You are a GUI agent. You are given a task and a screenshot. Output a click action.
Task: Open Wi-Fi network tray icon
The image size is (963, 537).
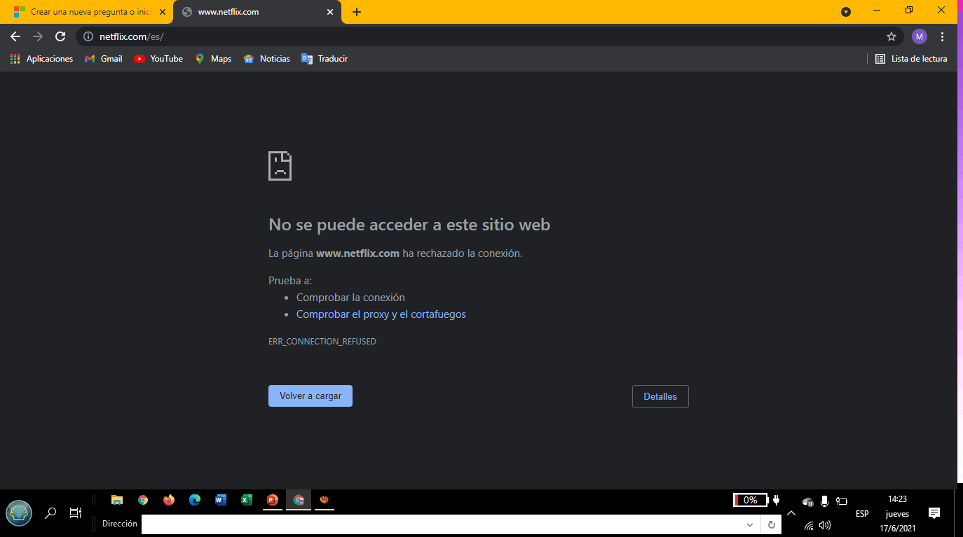point(809,525)
